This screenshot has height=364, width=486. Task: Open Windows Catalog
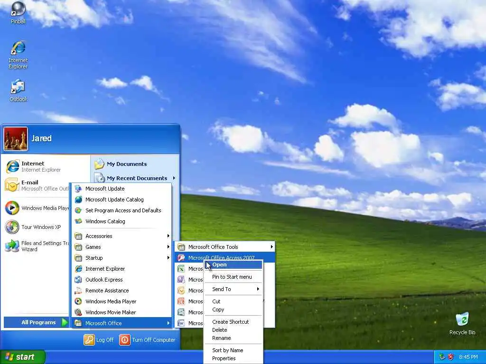(121, 221)
